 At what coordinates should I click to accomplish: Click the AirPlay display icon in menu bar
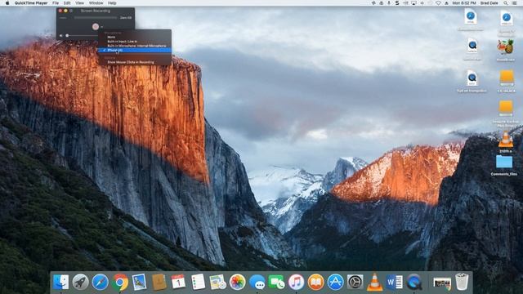[413, 3]
